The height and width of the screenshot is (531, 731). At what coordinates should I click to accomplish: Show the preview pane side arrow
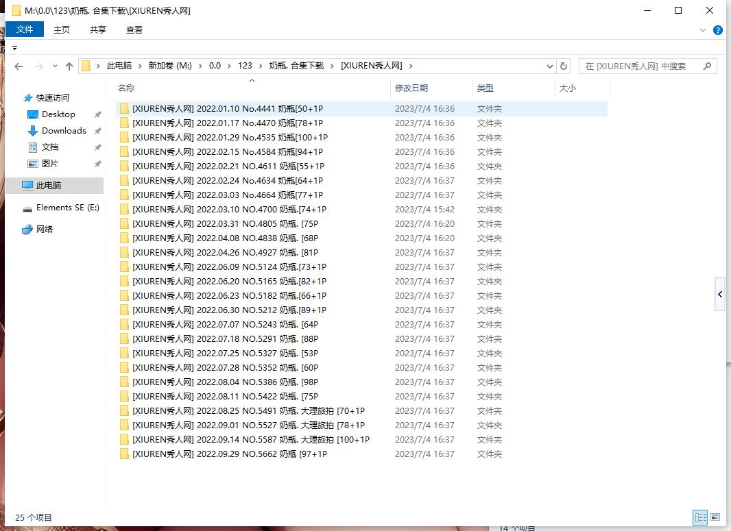pyautogui.click(x=720, y=294)
